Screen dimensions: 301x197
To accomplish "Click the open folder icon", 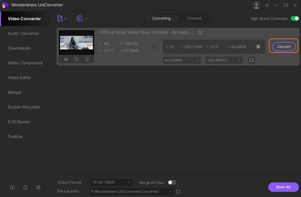I will [x=178, y=191].
